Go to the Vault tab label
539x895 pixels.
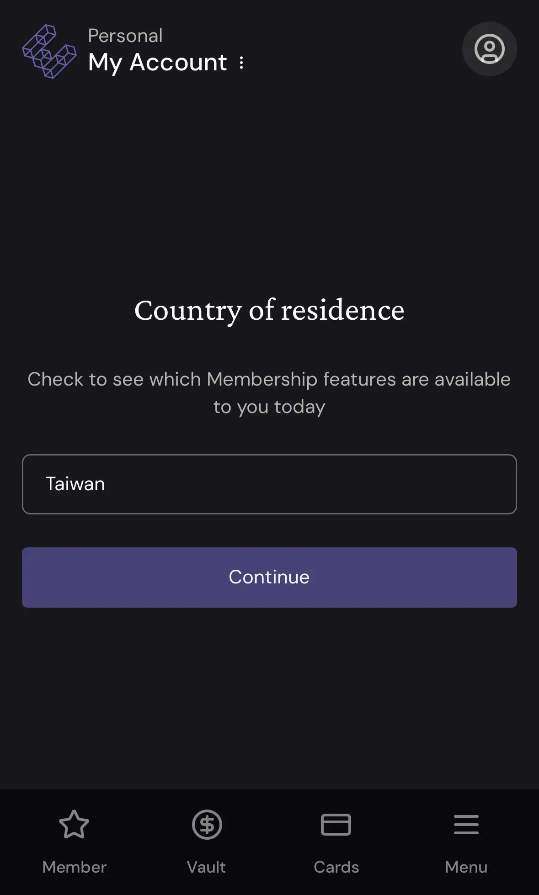tap(207, 867)
